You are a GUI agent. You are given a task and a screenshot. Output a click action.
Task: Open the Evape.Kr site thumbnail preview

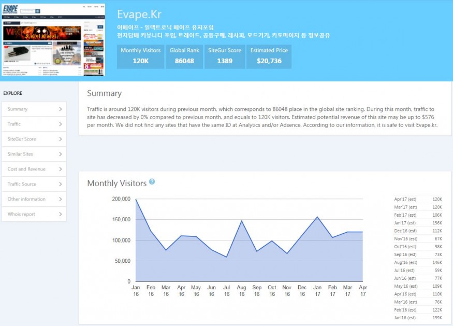(x=52, y=40)
